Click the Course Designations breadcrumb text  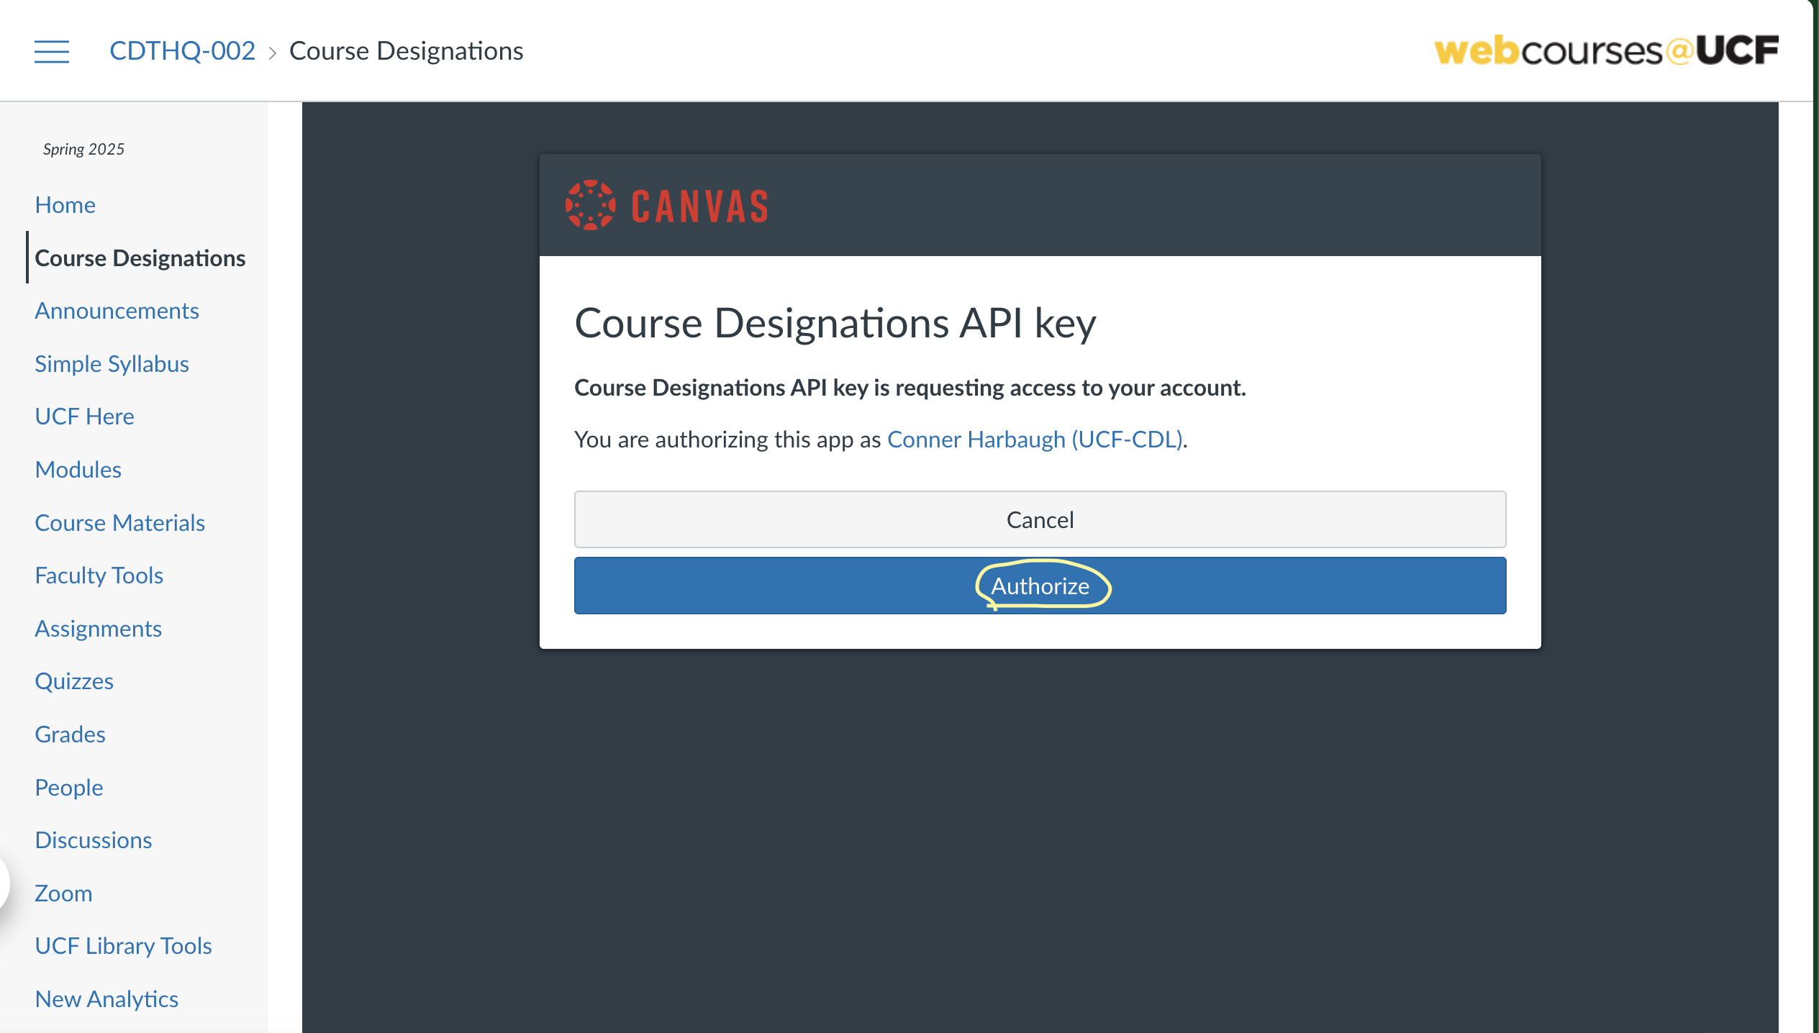click(406, 50)
